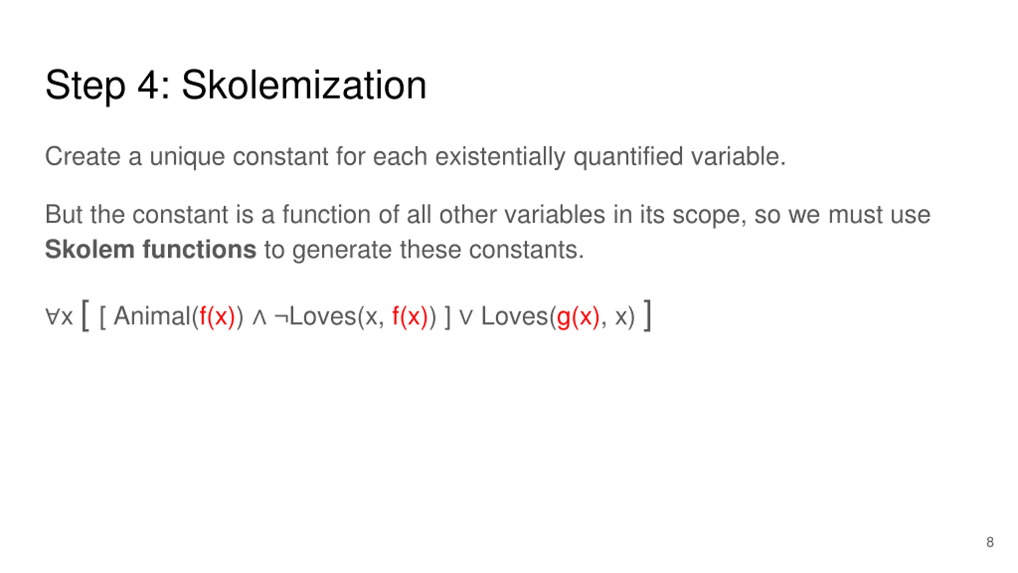The image size is (1018, 573).
Task: Click the ¬Loves predicate text
Action: pos(315,317)
